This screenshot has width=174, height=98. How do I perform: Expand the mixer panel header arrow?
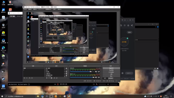(x=101, y=66)
